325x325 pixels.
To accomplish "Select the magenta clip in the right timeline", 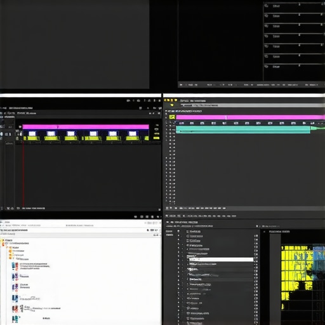I will (x=251, y=117).
